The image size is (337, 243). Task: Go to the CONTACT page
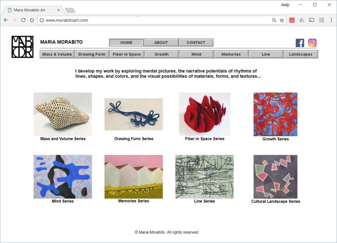(196, 43)
